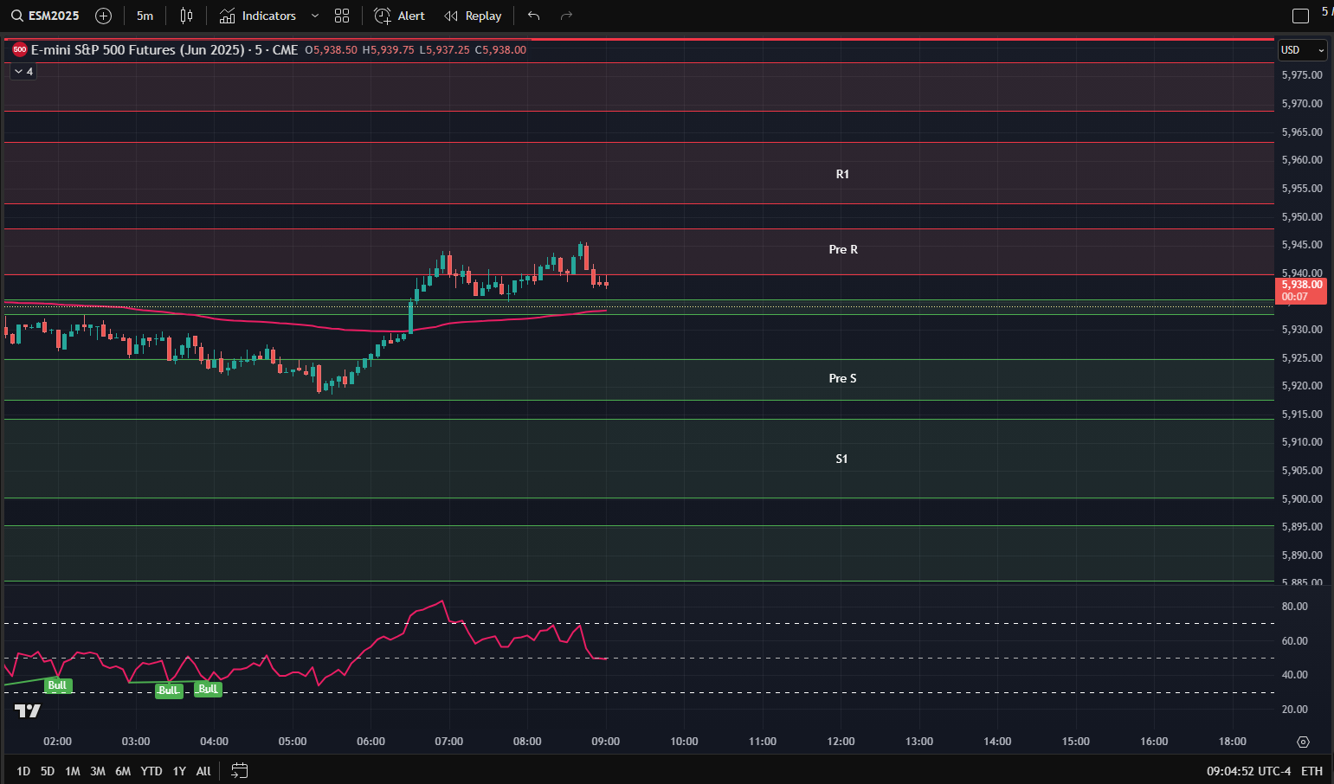Viewport: 1334px width, 784px height.
Task: Click the 40.00 RSI scale label
Action: coord(1295,675)
